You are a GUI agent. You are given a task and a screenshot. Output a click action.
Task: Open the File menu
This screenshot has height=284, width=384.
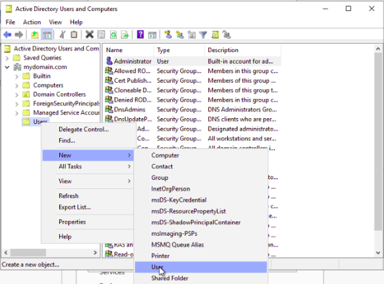pos(10,22)
